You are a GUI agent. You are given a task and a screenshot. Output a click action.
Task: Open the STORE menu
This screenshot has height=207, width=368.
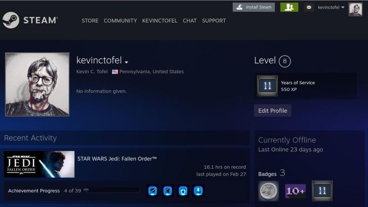coord(90,21)
